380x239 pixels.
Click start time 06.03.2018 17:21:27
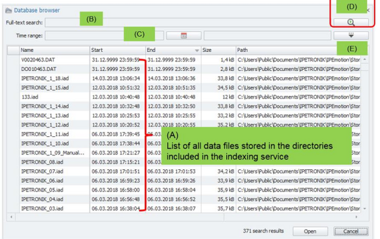pos(116,153)
